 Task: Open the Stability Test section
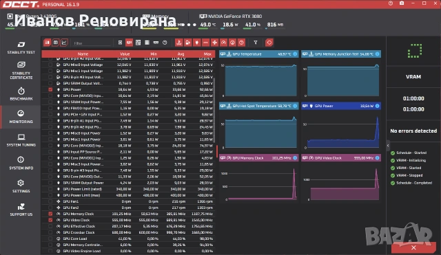tap(21, 47)
